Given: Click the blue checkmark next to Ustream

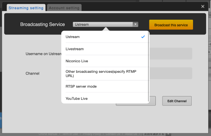Looking at the screenshot, I should tap(143, 37).
